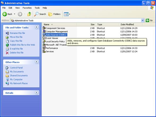The height and width of the screenshot is (117, 156).
Task: Click the My Computer icon in sidebar
Action: pos(7,80)
